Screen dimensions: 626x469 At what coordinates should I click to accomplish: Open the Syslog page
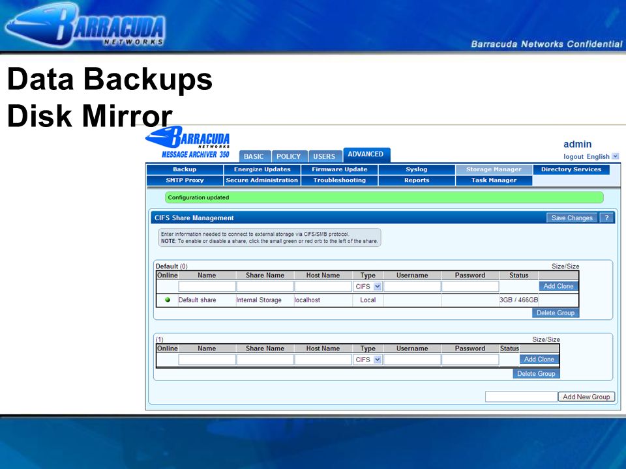tap(417, 169)
